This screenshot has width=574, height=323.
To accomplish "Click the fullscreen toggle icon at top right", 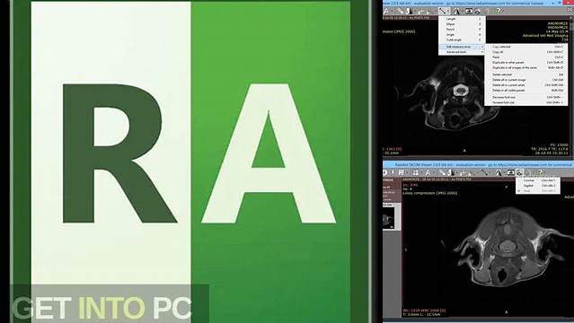I will tap(570, 10).
